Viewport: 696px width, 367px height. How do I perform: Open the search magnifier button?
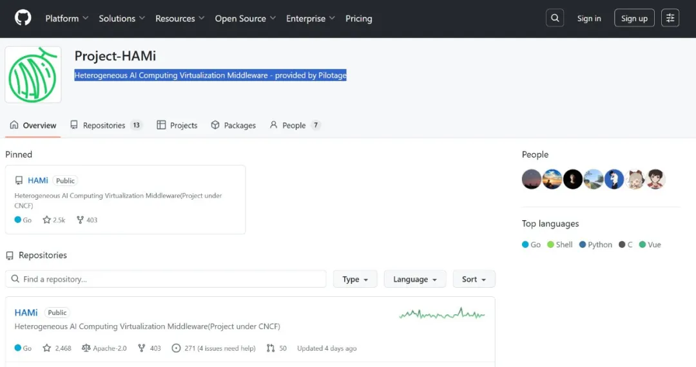coord(555,18)
